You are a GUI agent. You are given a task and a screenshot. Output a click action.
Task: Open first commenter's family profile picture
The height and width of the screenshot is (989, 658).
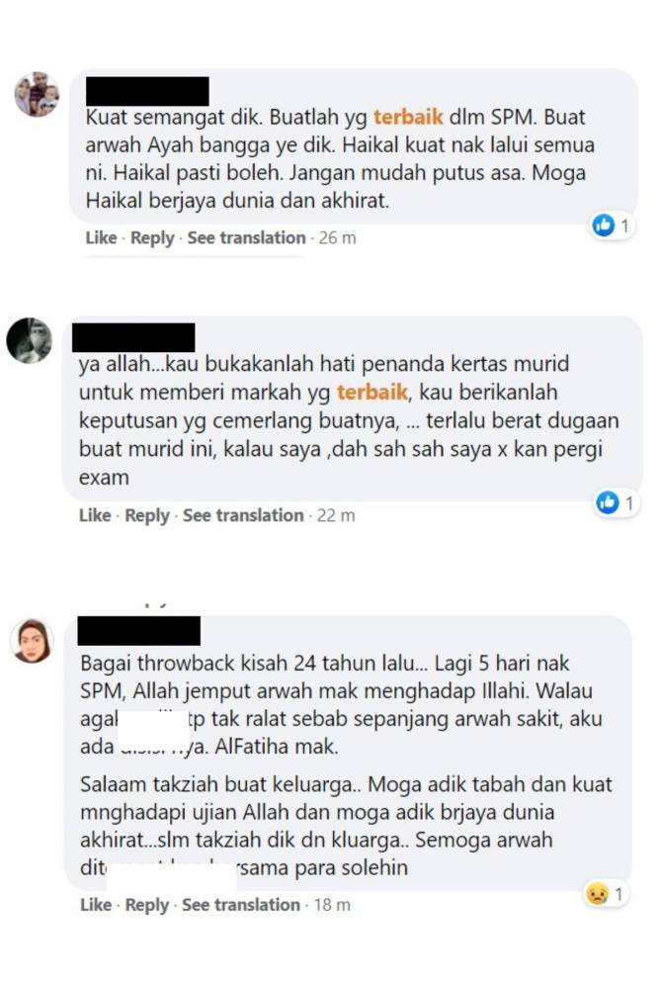click(38, 94)
